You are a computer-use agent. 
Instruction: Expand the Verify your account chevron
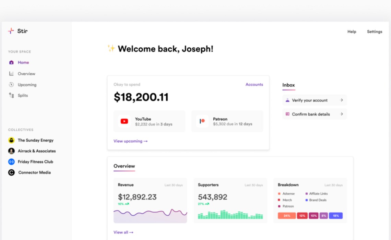point(342,100)
